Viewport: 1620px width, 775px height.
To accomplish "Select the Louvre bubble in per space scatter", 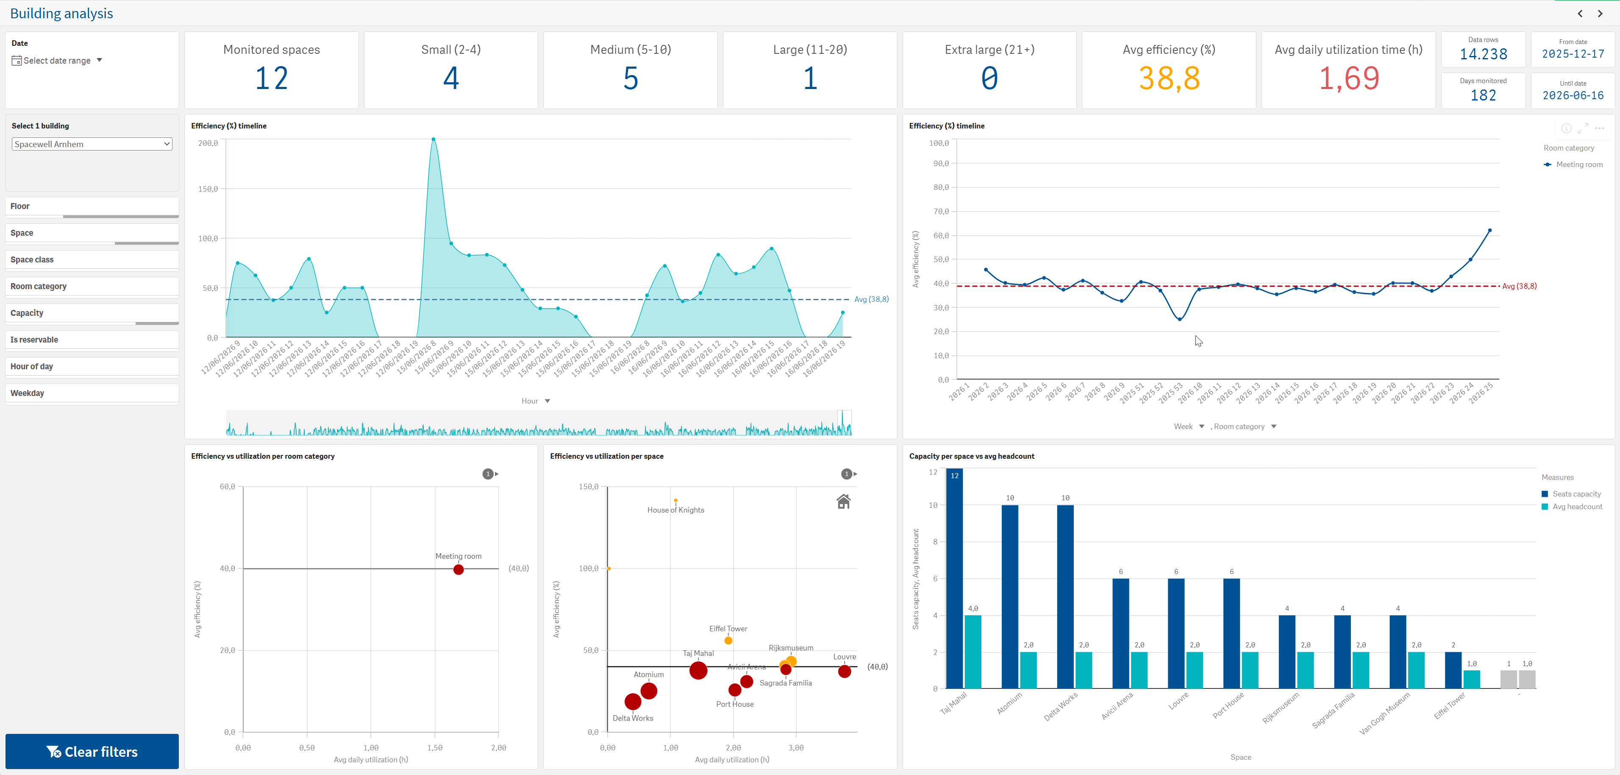I will [x=845, y=671].
